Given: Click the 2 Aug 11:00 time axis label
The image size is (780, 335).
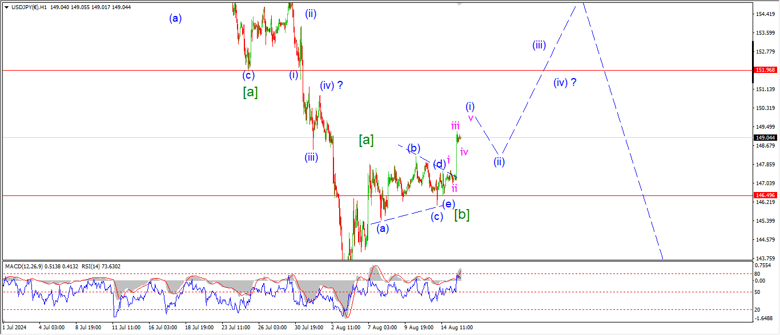Looking at the screenshot, I should point(346,328).
